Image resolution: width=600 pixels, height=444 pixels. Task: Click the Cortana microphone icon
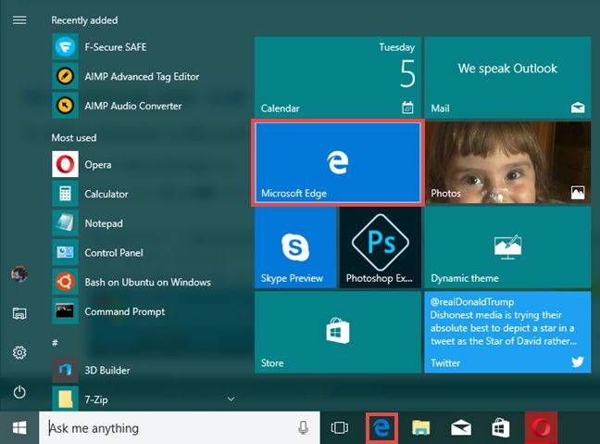tap(303, 428)
